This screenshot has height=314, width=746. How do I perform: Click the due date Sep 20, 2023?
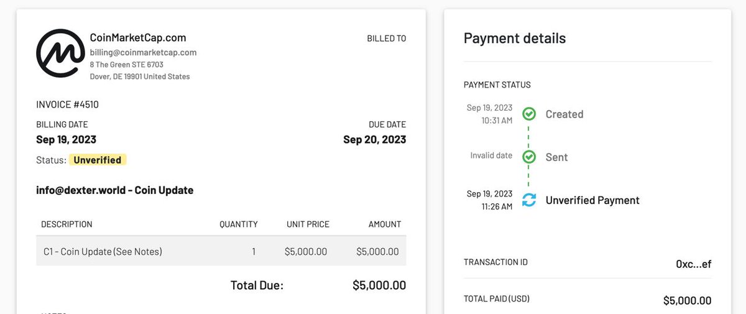click(x=374, y=139)
